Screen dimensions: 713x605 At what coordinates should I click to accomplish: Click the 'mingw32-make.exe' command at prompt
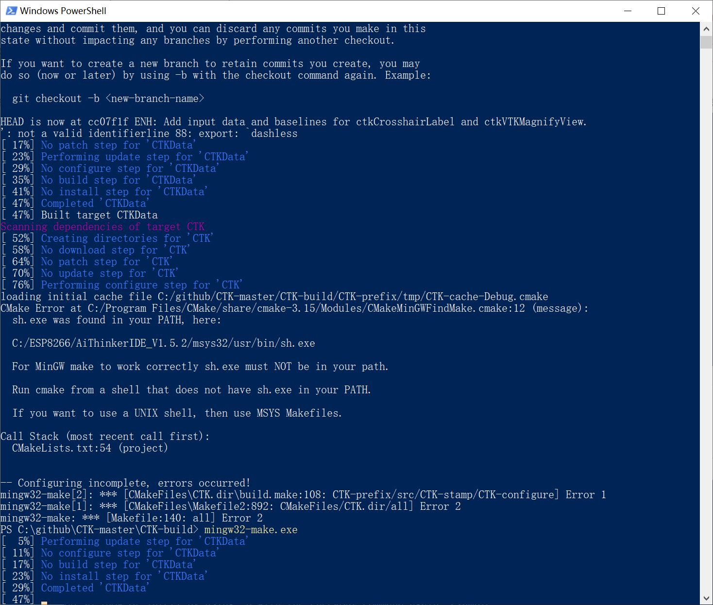tap(251, 530)
